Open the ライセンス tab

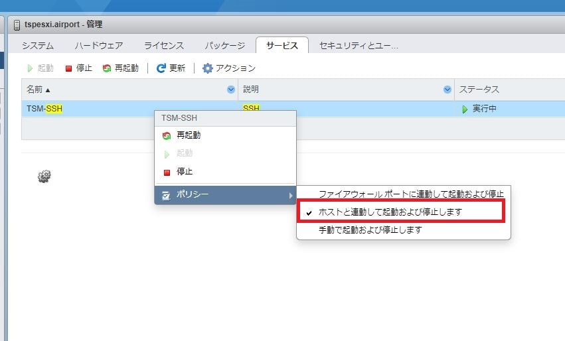(x=164, y=46)
